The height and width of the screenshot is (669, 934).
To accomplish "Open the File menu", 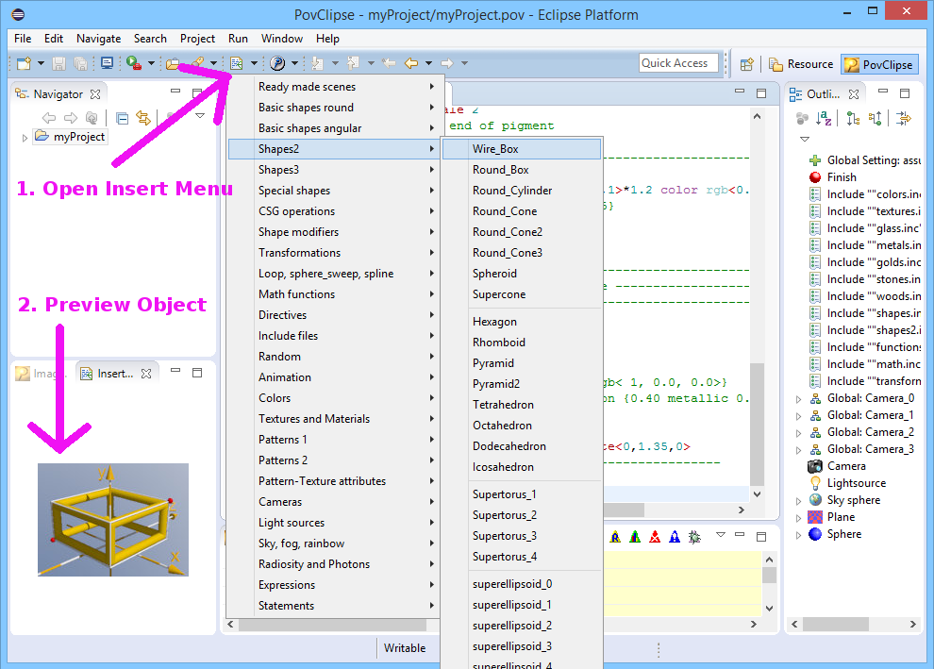I will point(23,39).
